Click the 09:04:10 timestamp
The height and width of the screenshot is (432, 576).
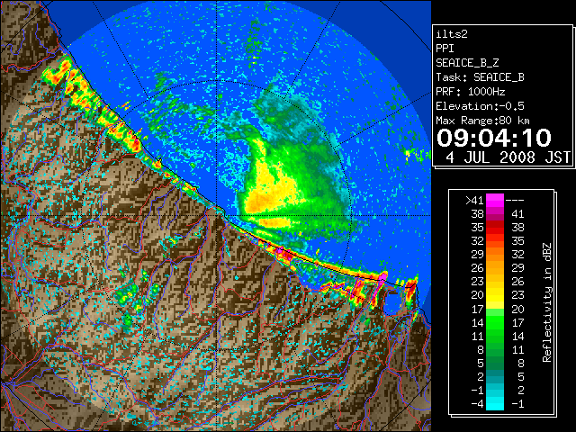coord(494,138)
